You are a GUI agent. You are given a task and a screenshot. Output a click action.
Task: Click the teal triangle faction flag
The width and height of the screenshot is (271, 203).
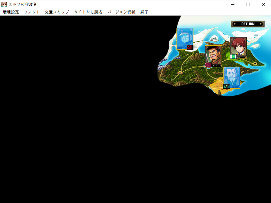tap(227, 86)
